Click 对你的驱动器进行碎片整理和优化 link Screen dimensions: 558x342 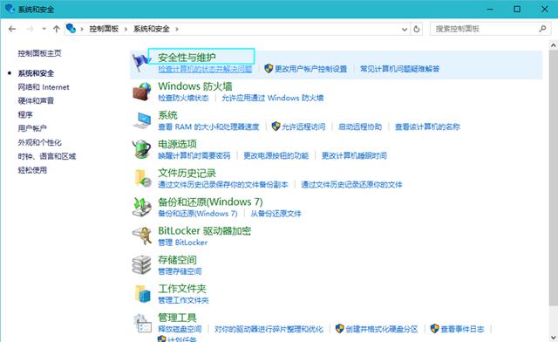pyautogui.click(x=269, y=329)
